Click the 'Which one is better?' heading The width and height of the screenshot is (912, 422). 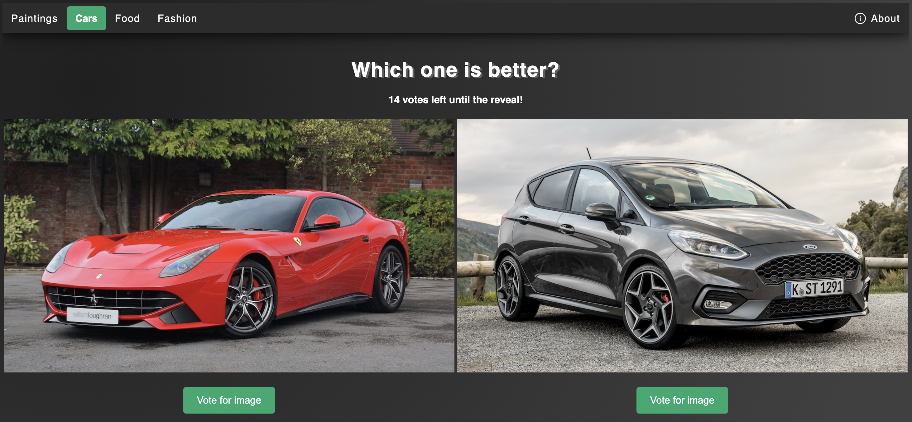coord(456,70)
